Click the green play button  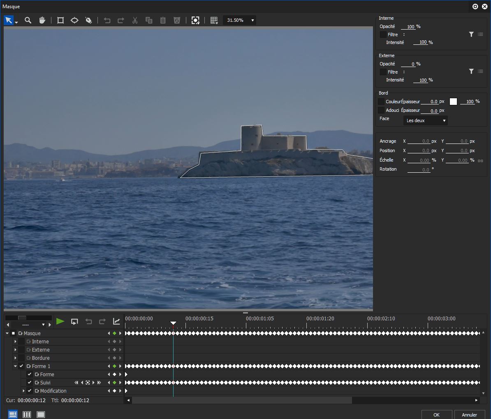pyautogui.click(x=60, y=321)
